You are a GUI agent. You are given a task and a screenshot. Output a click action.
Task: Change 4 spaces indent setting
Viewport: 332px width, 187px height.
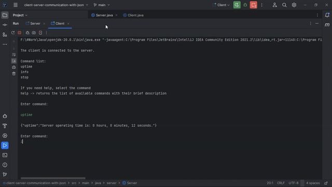[313, 183]
